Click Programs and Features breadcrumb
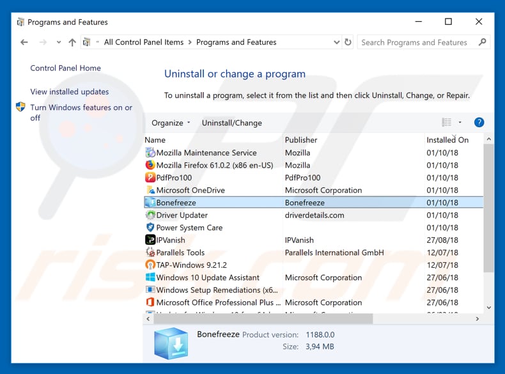505x374 pixels. (237, 42)
